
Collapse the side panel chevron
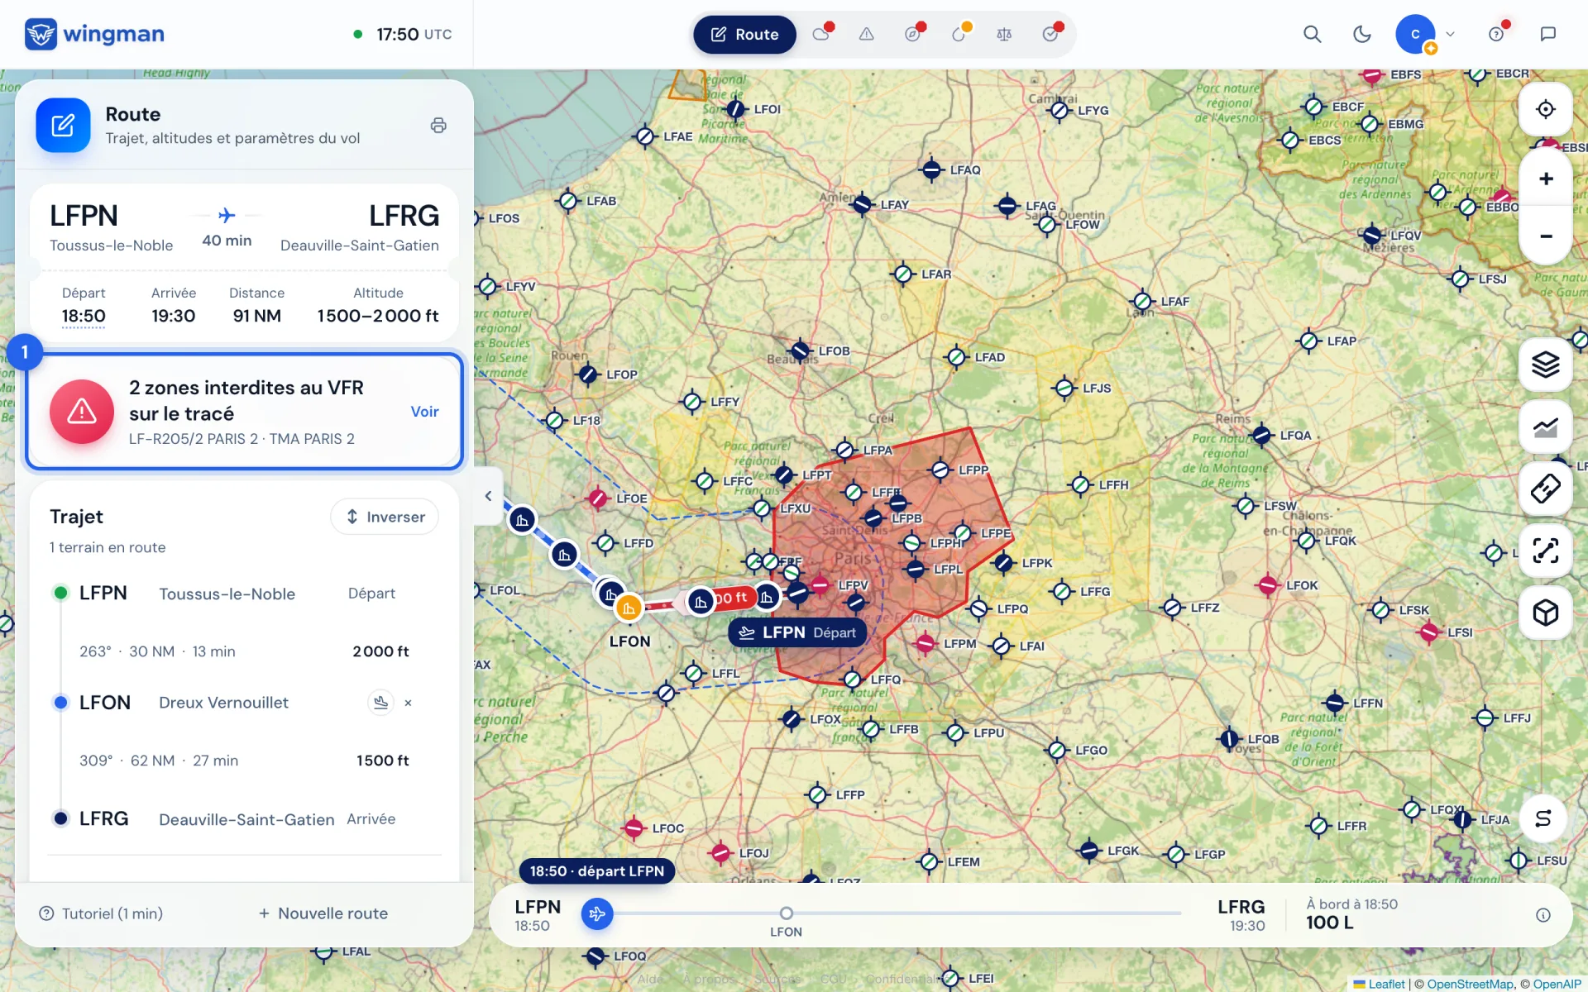pyautogui.click(x=488, y=496)
